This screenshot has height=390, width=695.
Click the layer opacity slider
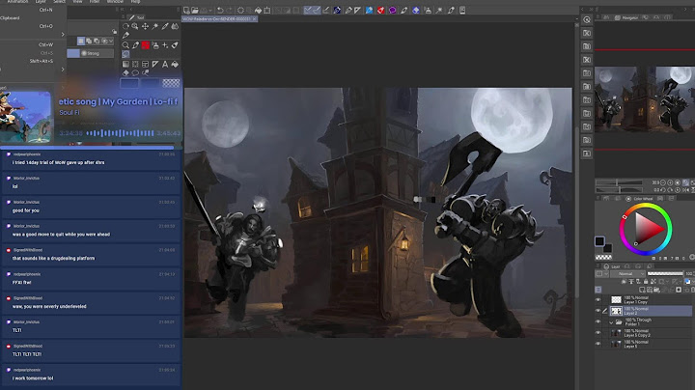point(665,274)
